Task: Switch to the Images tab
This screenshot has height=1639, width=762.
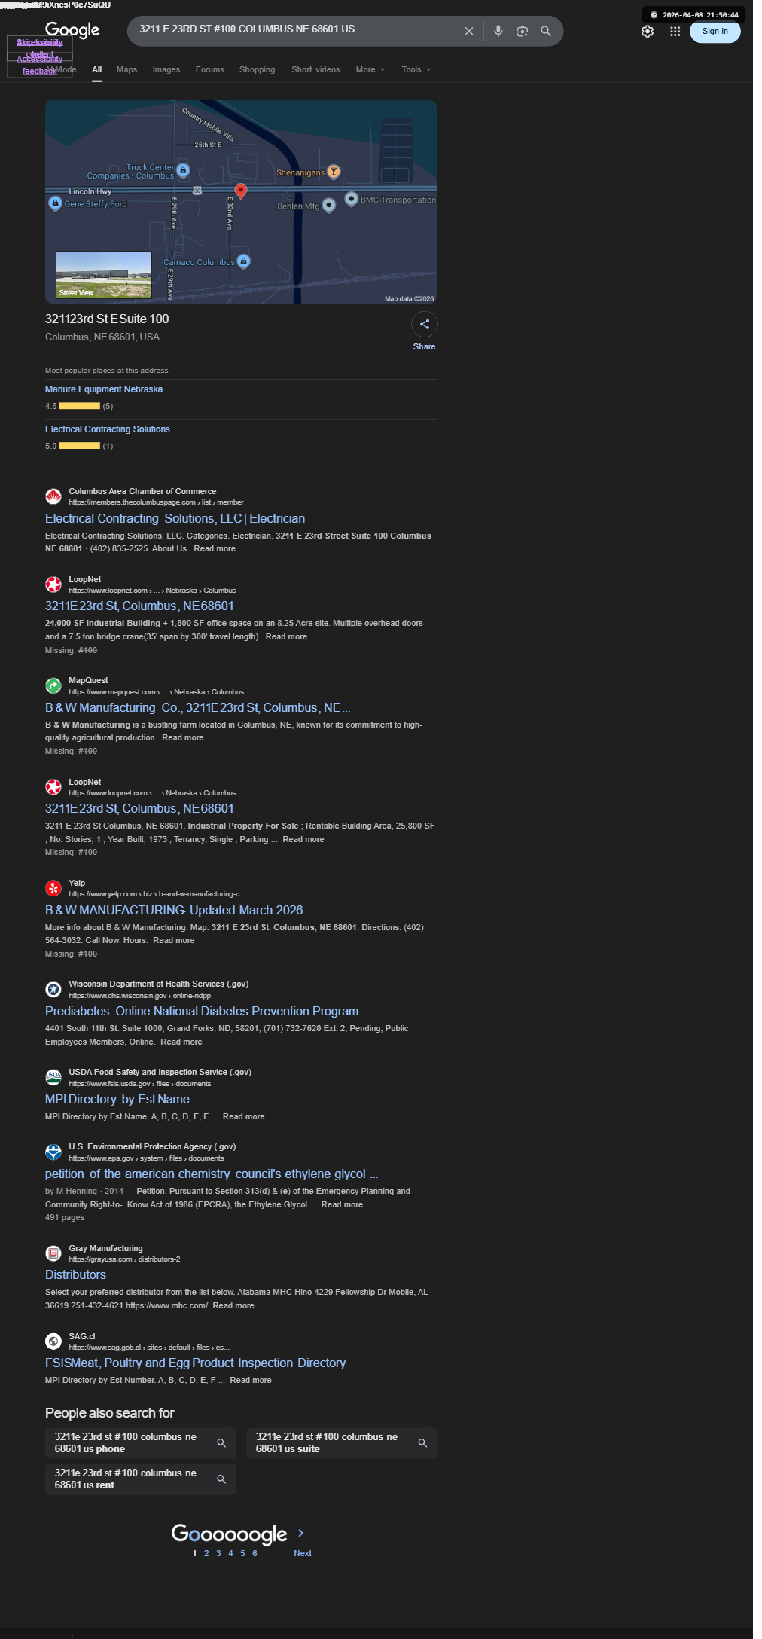Action: (x=166, y=69)
